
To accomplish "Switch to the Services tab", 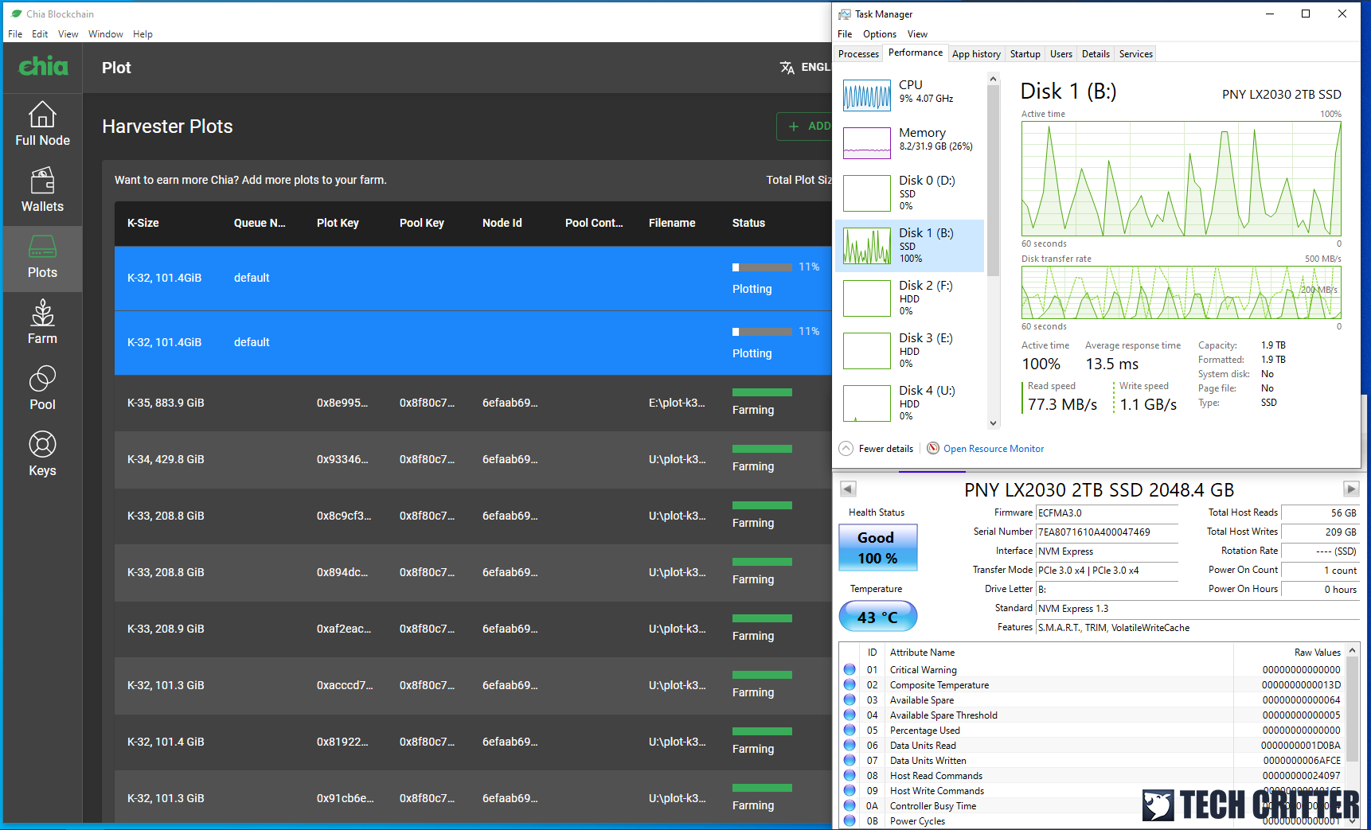I will 1135,54.
